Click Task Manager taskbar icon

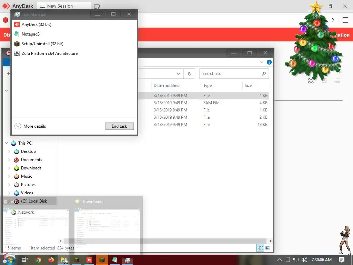pos(128,260)
